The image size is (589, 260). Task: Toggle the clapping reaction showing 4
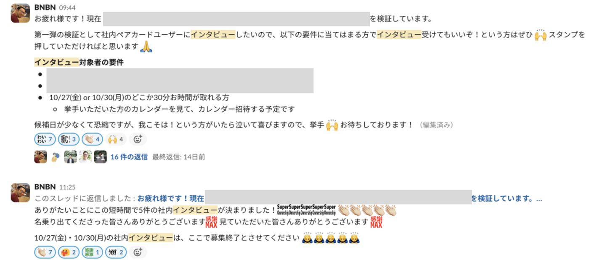tap(92, 139)
